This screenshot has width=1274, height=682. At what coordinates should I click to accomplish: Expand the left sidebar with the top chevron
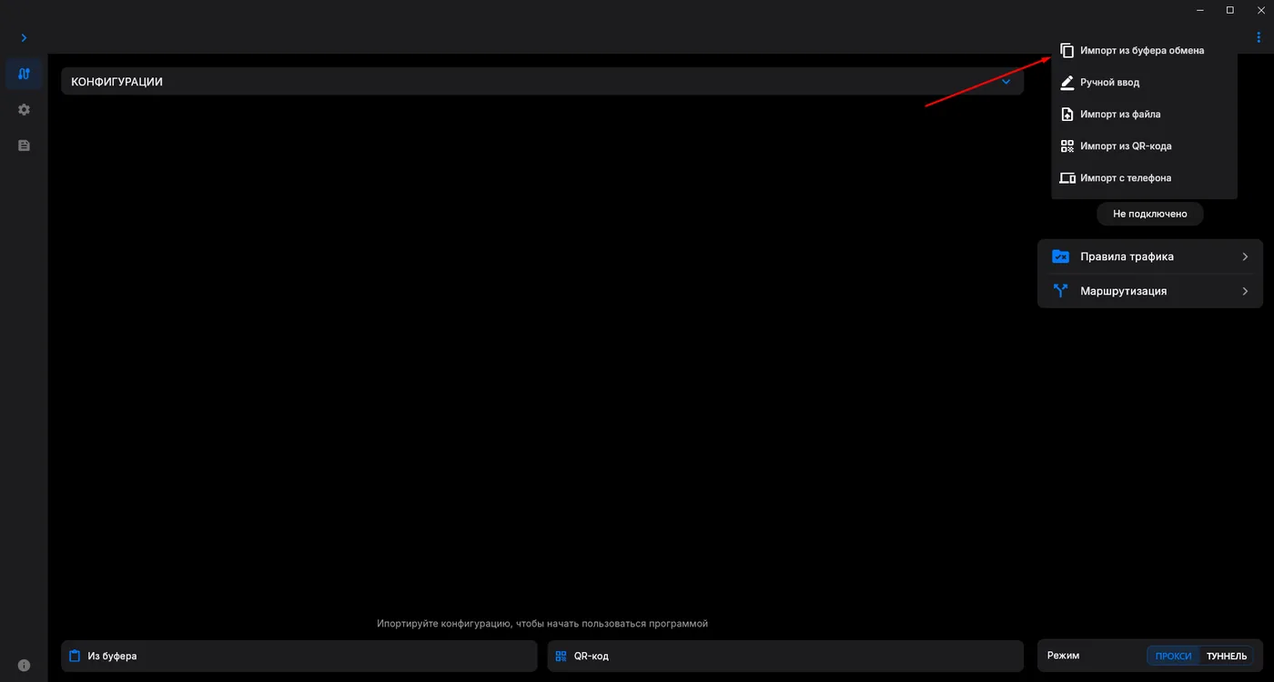24,38
